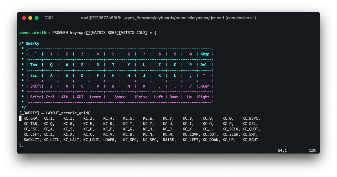Place cursor on the 'const' keyword

pos(25,33)
